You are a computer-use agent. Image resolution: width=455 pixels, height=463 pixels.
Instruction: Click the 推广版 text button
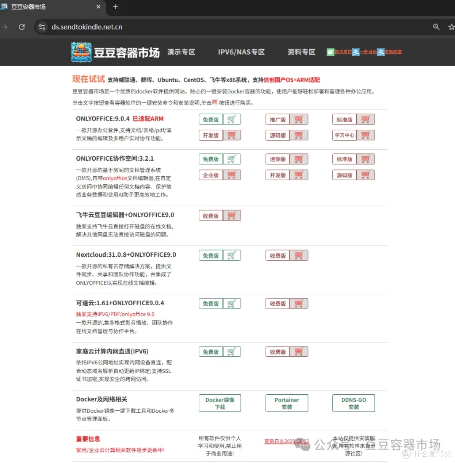278,119
